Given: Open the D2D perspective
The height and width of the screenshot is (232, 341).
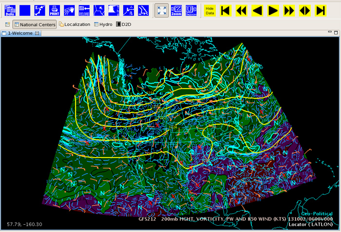Looking at the screenshot, I should 124,24.
